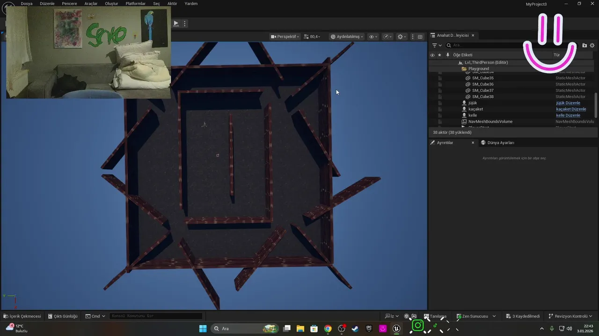
Task: Open Seç menu
Action: (x=156, y=4)
